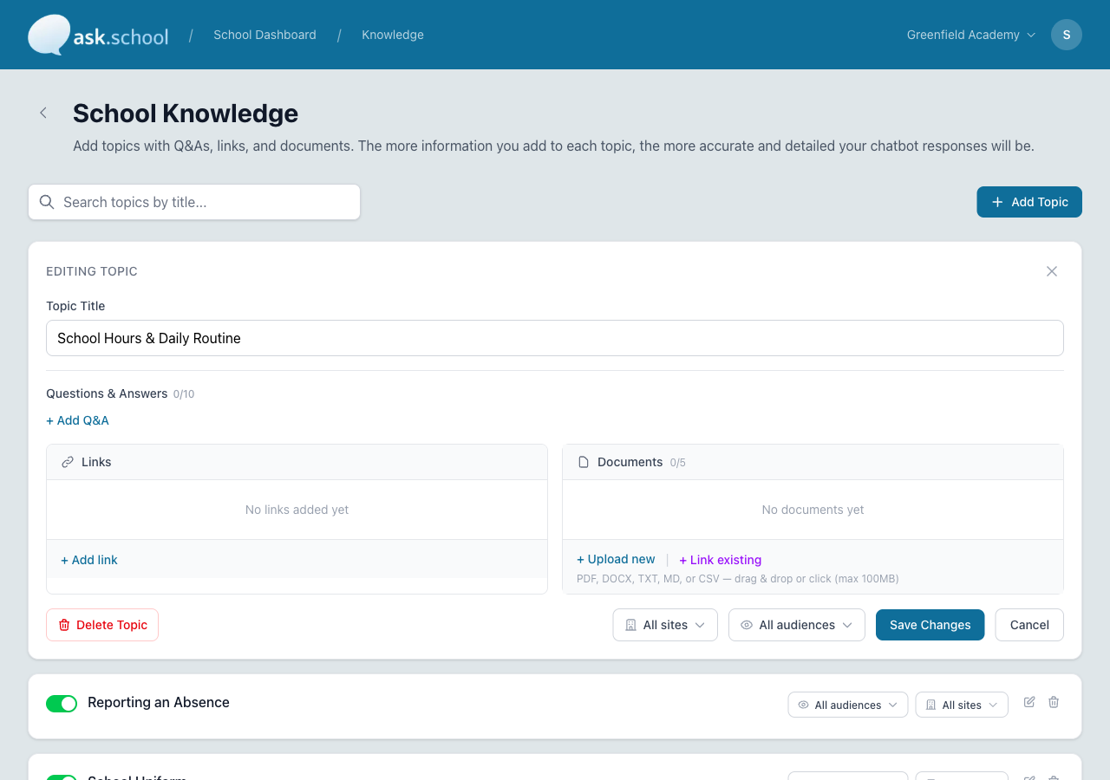Close the Editing Topic panel
The height and width of the screenshot is (780, 1110).
coord(1052,271)
